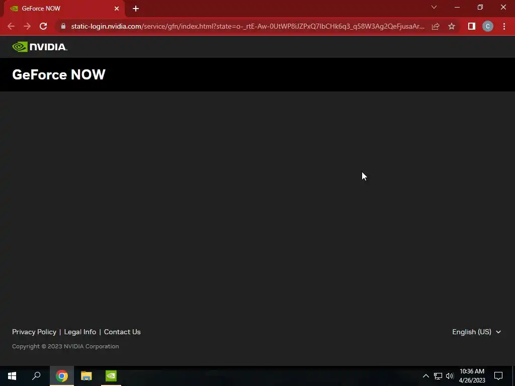Click the browser forward arrow
Image resolution: width=515 pixels, height=386 pixels.
point(27,26)
